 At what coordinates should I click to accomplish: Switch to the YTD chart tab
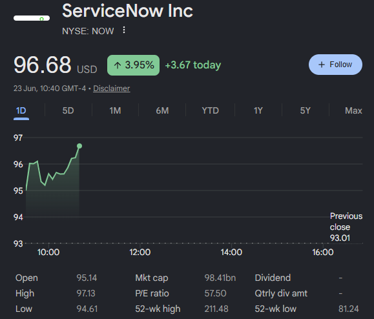pos(210,110)
